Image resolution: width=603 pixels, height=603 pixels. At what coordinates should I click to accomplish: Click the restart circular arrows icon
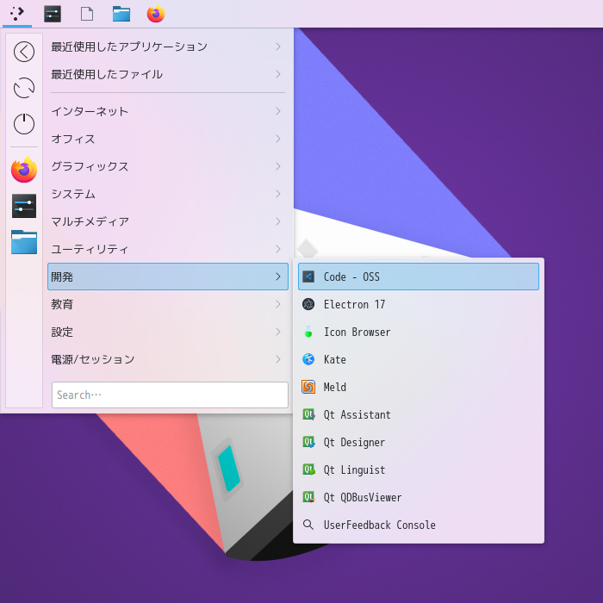24,88
